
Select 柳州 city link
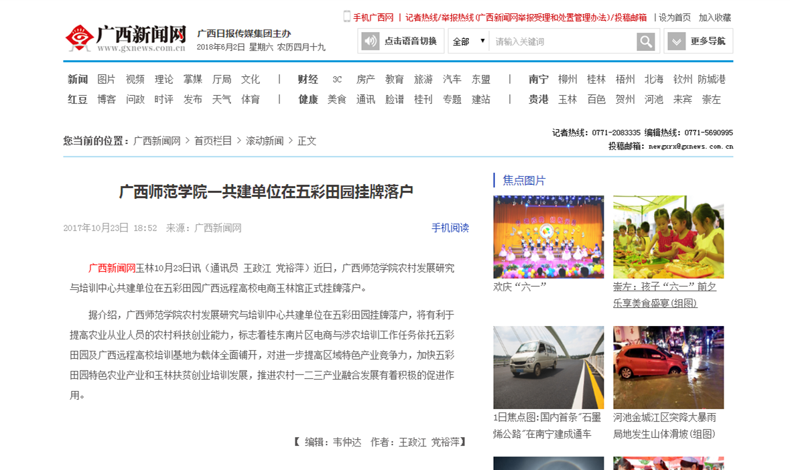568,79
